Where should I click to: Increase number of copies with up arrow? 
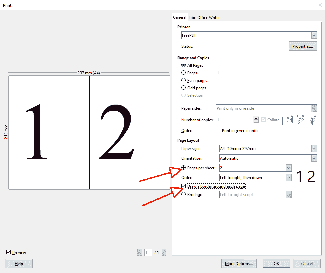point(256,118)
